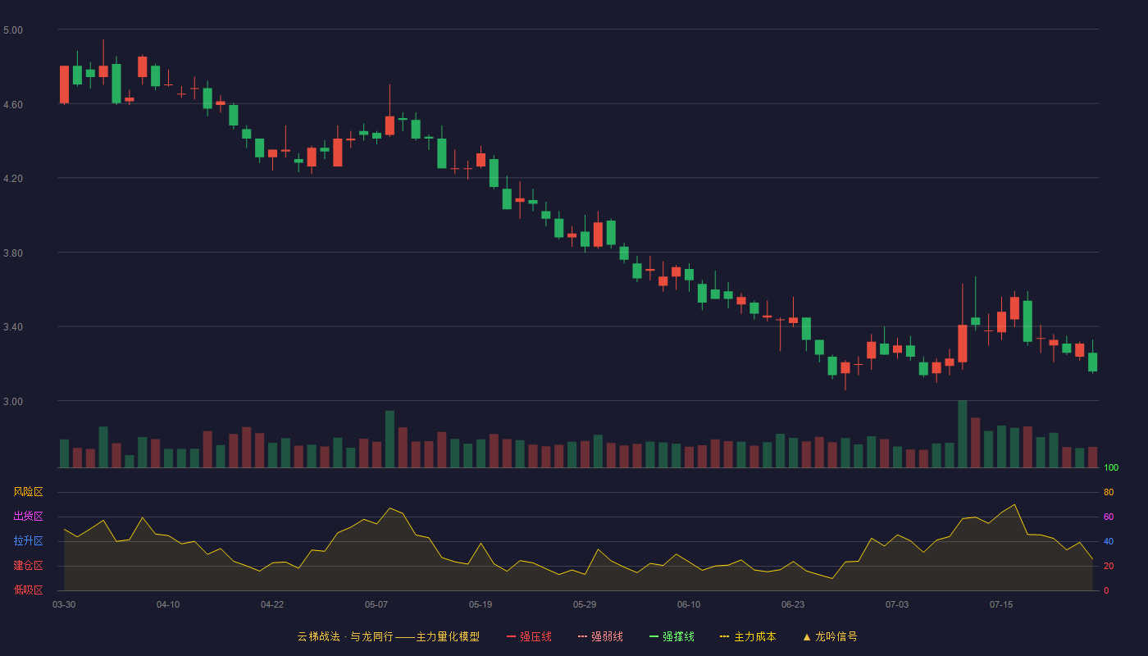
Task: Click the 07-03 date label
Action: click(x=897, y=604)
